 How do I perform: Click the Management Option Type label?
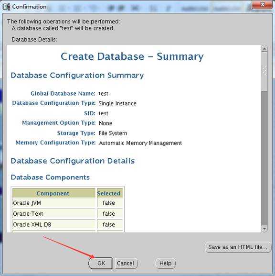(59, 122)
